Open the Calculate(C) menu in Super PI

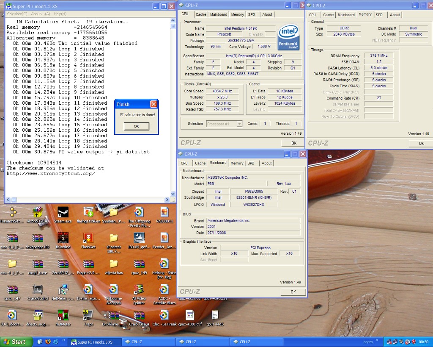coord(17,14)
